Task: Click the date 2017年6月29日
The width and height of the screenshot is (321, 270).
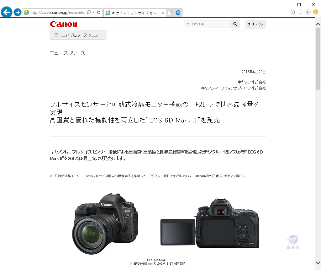Action: [253, 72]
